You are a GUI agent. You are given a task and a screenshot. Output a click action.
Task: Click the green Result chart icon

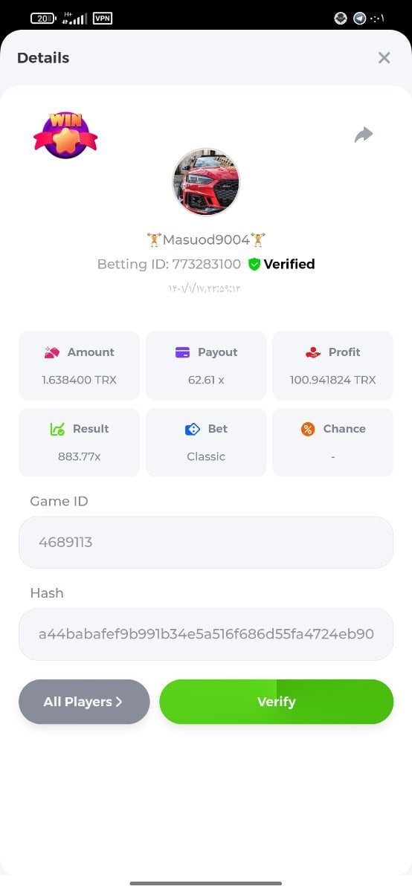(x=57, y=429)
